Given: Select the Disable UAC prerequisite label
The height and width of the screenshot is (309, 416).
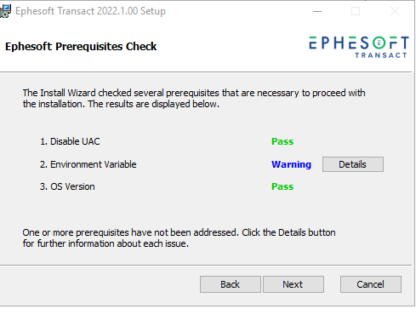Looking at the screenshot, I should [x=70, y=141].
